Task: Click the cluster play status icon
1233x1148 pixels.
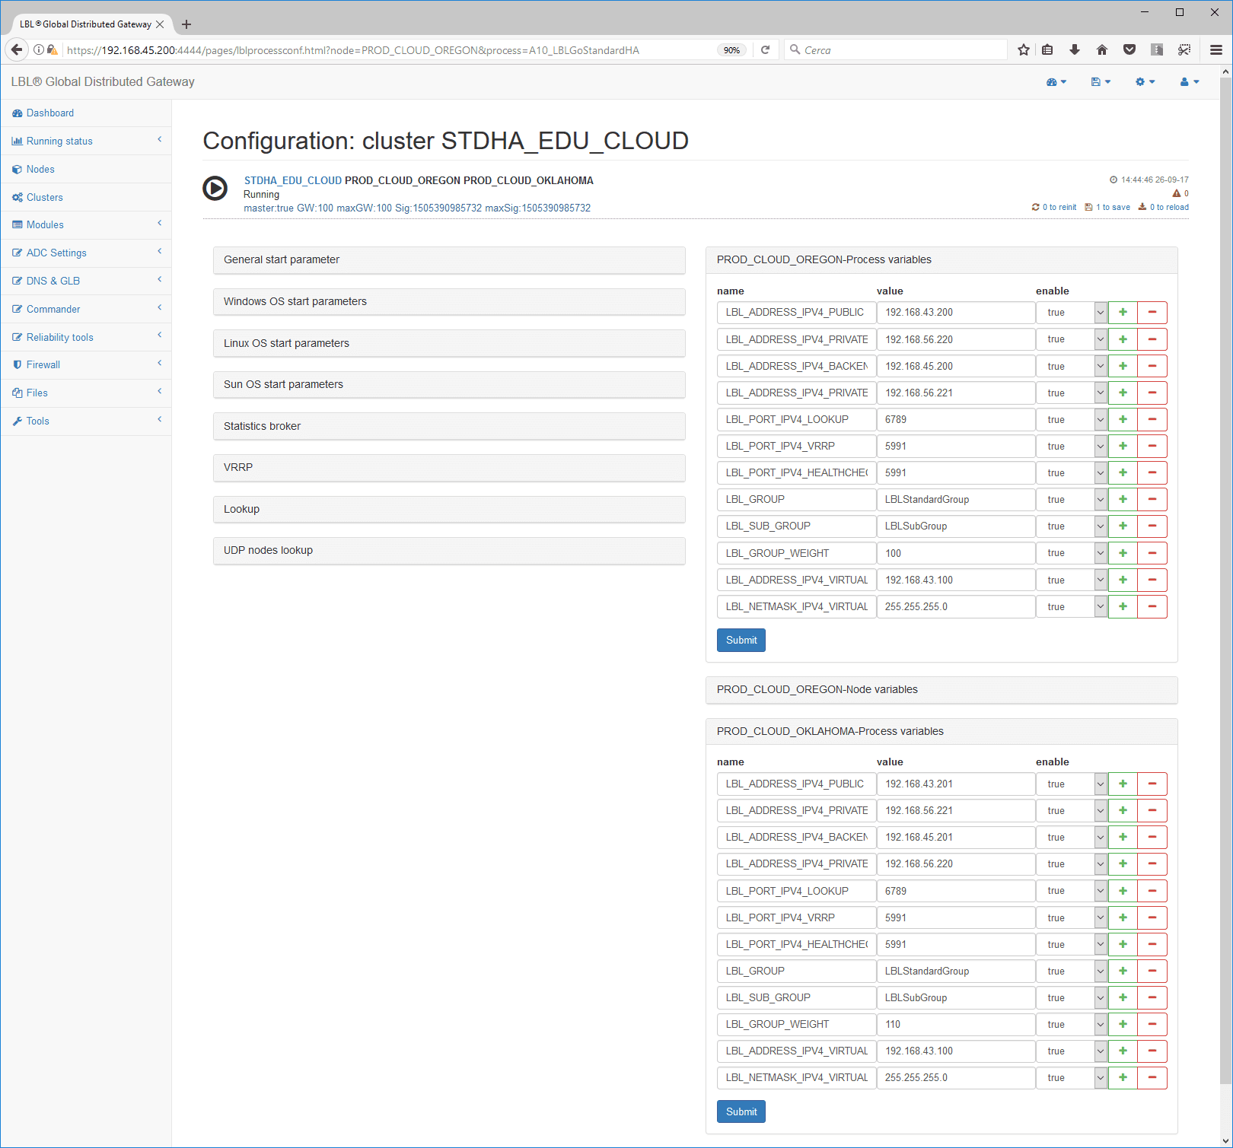Action: coord(215,188)
